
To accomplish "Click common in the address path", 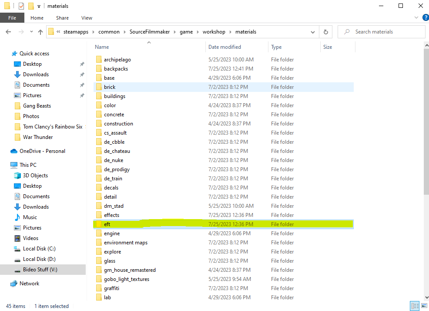I will point(109,32).
